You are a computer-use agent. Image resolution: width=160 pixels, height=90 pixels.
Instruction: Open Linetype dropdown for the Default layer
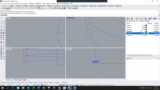(157, 25)
